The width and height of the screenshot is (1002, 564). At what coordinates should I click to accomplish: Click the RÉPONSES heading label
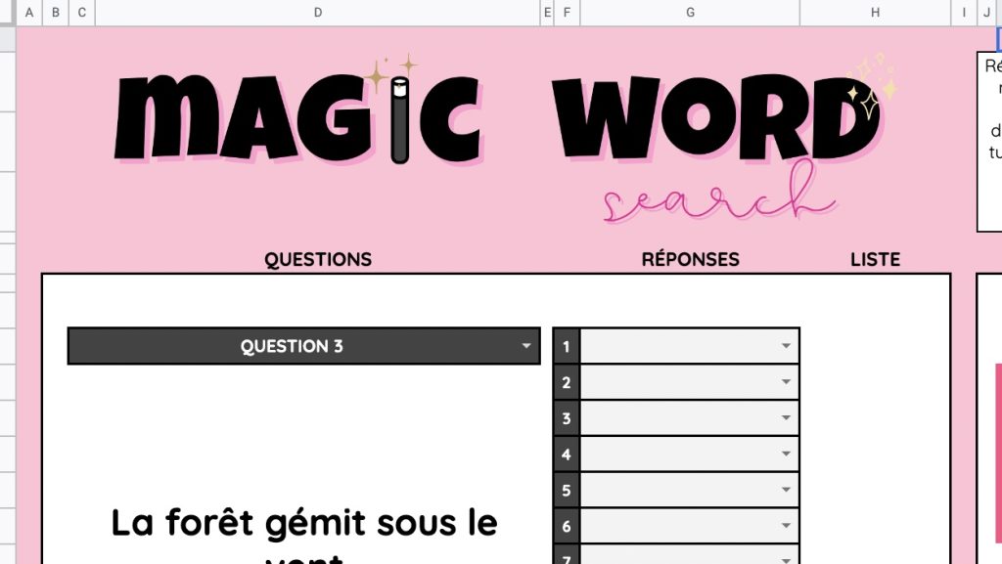pos(690,260)
